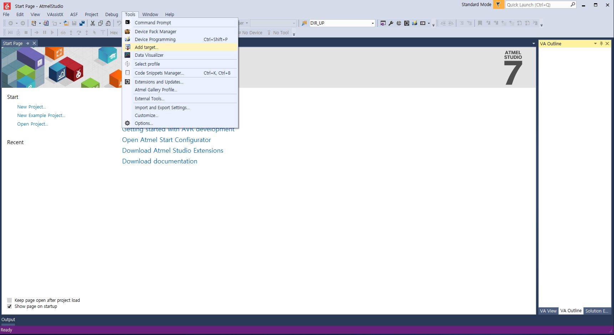This screenshot has width=614, height=335.
Task: Toggle the Code Snippets Manager checkbox icon
Action: [127, 73]
